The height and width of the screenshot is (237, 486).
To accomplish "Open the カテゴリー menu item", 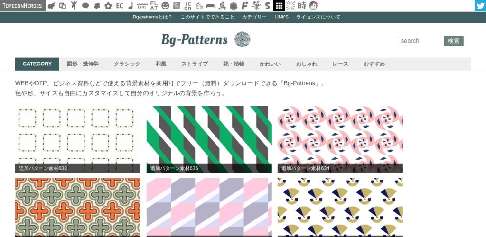I will tap(254, 17).
